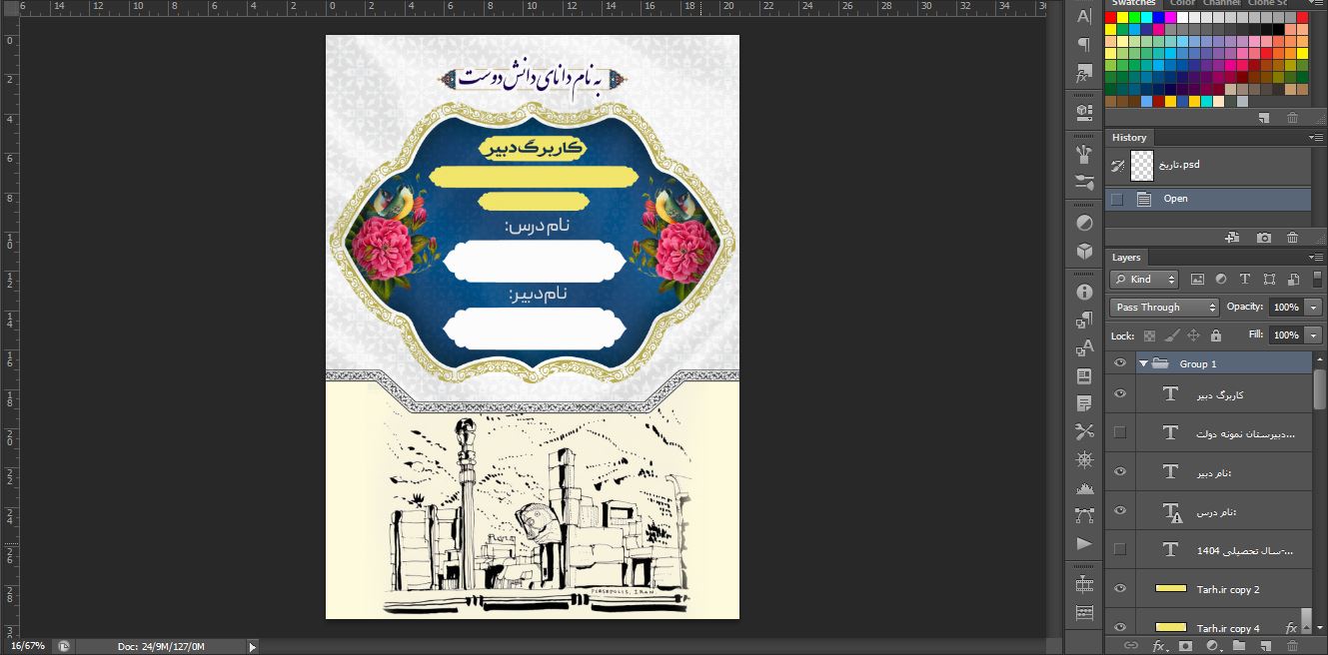The image size is (1328, 655).
Task: Open the Histogram panel icon
Action: pyautogui.click(x=1084, y=488)
